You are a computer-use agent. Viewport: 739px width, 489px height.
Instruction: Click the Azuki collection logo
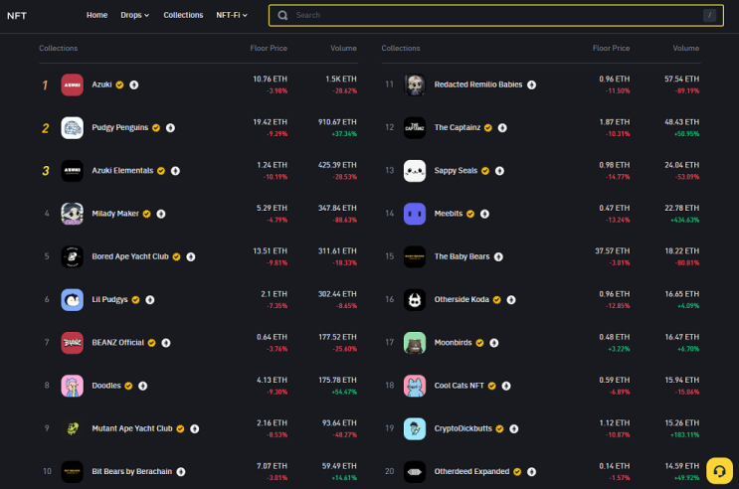tap(72, 84)
